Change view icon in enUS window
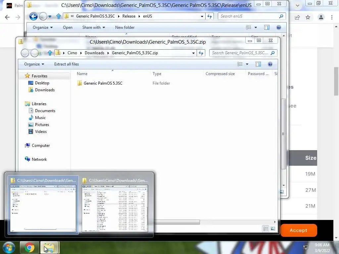Image resolution: width=339 pixels, height=254 pixels. pos(249,27)
